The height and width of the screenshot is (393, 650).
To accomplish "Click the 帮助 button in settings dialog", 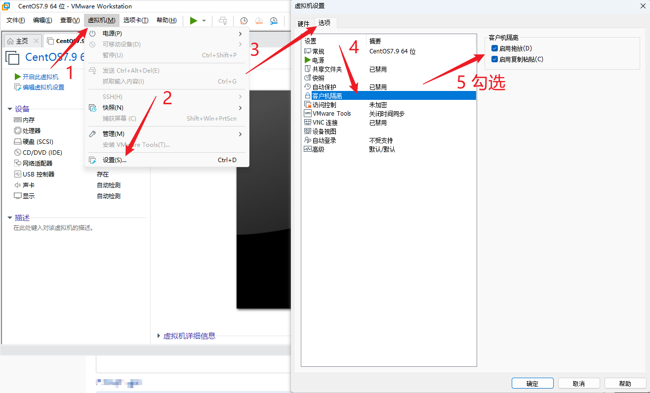I will coord(625,384).
